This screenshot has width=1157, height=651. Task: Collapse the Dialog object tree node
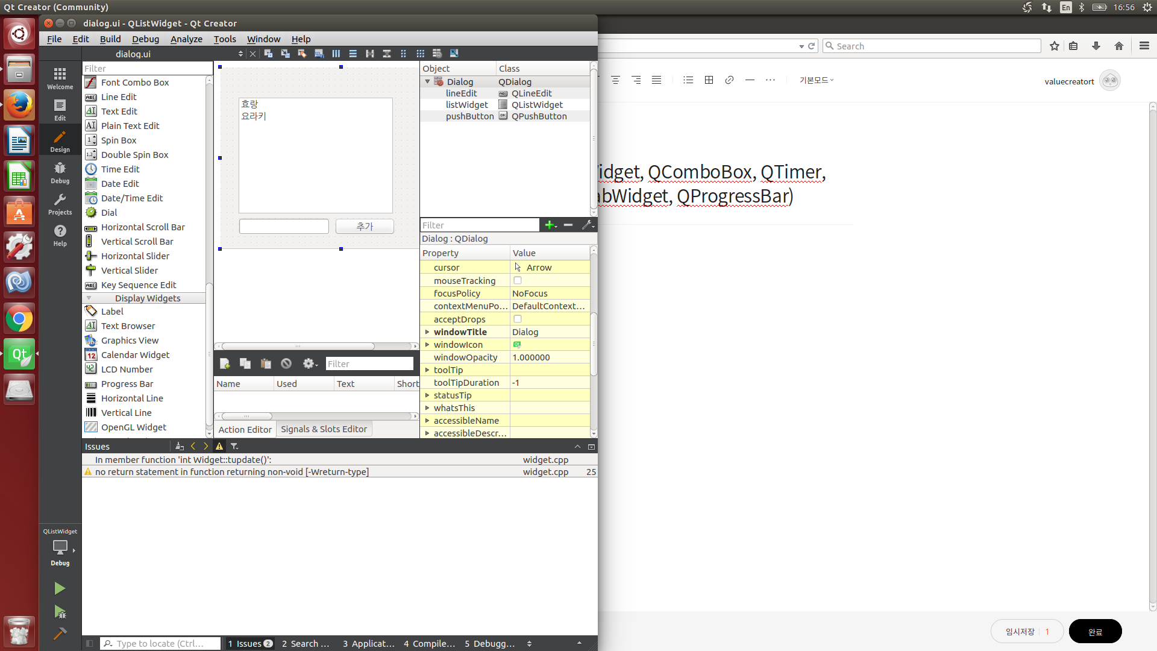(427, 81)
